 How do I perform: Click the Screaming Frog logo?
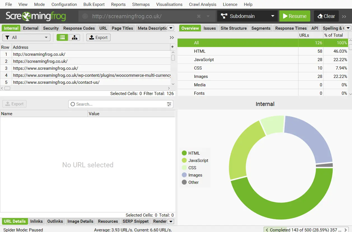36,16
